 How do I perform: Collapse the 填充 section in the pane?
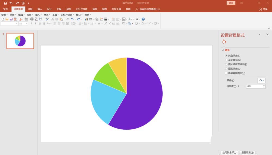[223, 50]
